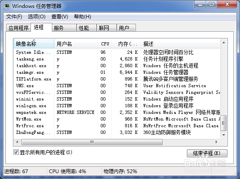
Task: Click the horizontal scrollbar right arrow
Action: coord(217,142)
